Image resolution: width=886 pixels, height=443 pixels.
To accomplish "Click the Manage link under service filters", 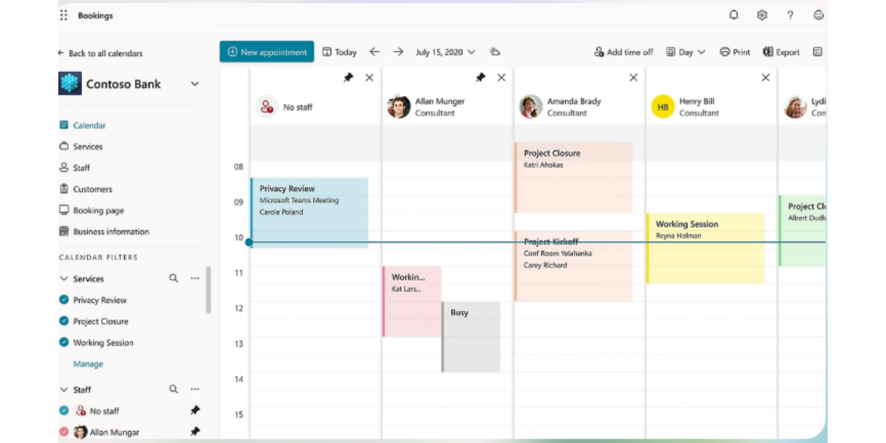I will pyautogui.click(x=88, y=364).
